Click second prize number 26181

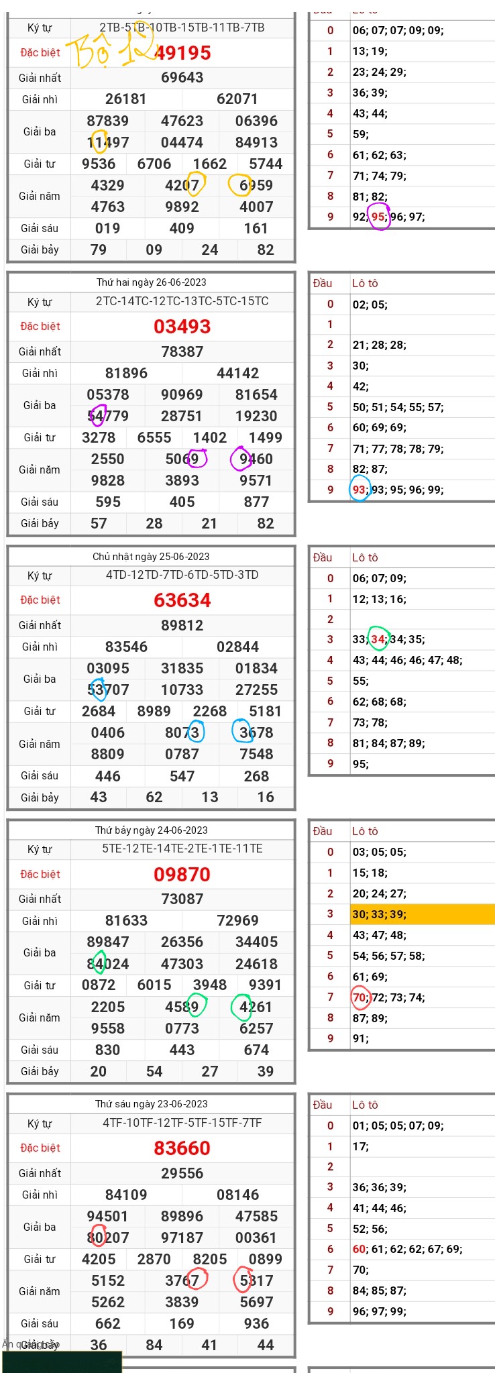[126, 99]
